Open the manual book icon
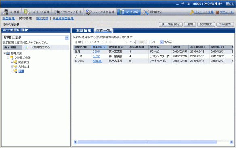 click(x=217, y=12)
